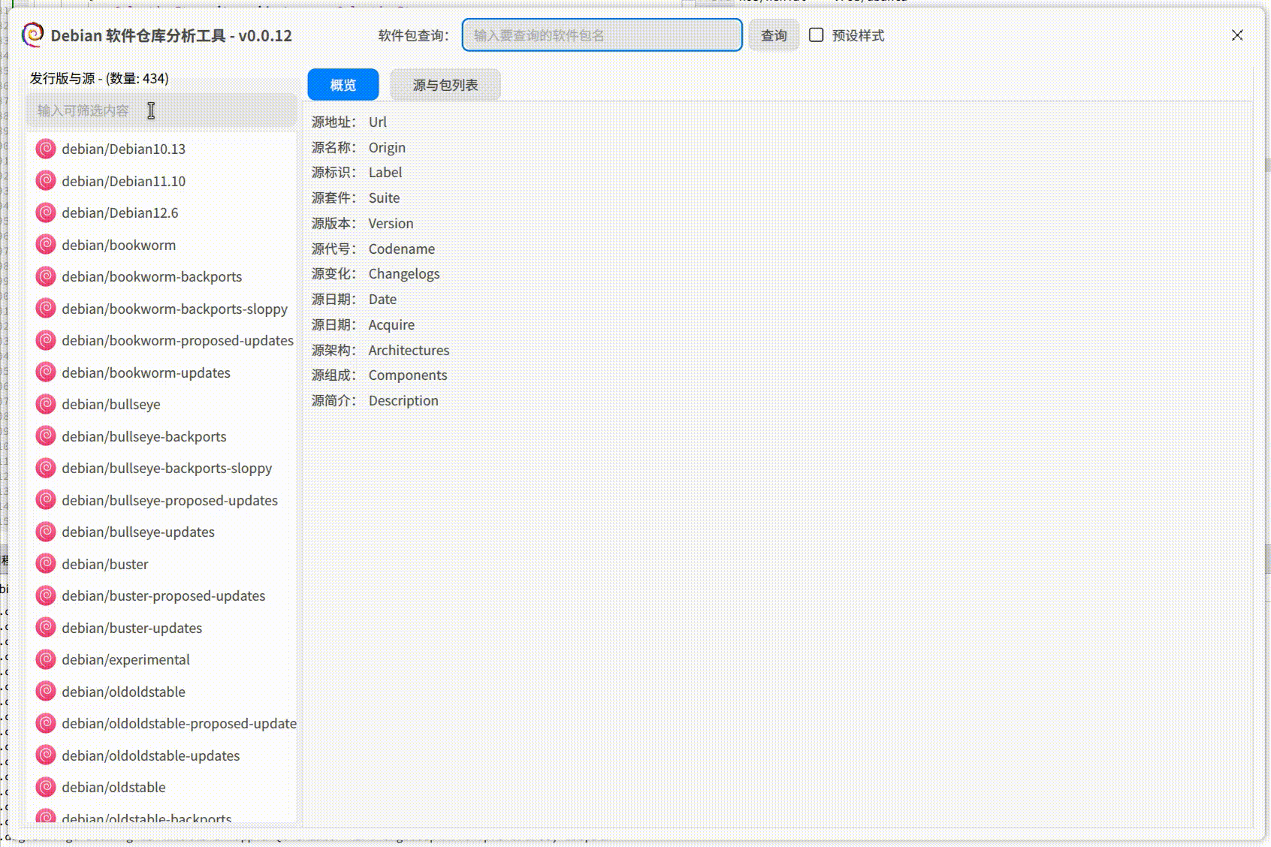Viewport: 1271px width, 847px height.
Task: Focus the 软件包查询 package name input
Action: tap(602, 35)
